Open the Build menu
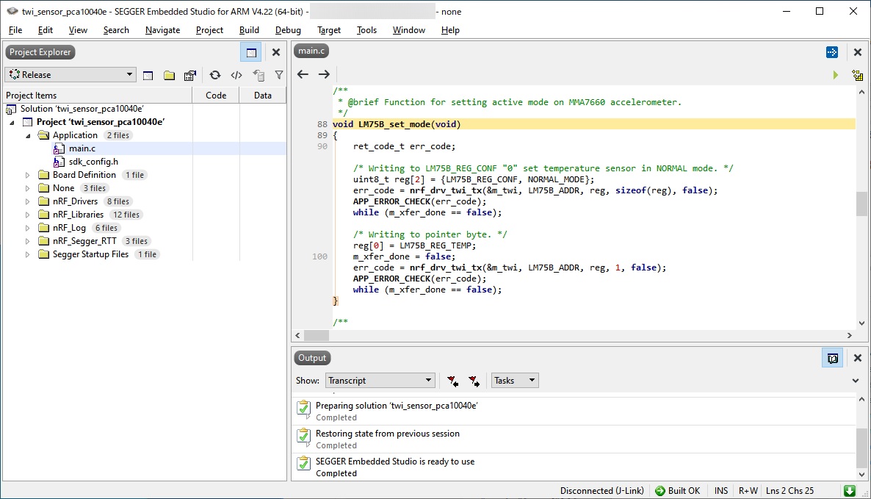Screen dimensions: 871x499 pos(249,30)
